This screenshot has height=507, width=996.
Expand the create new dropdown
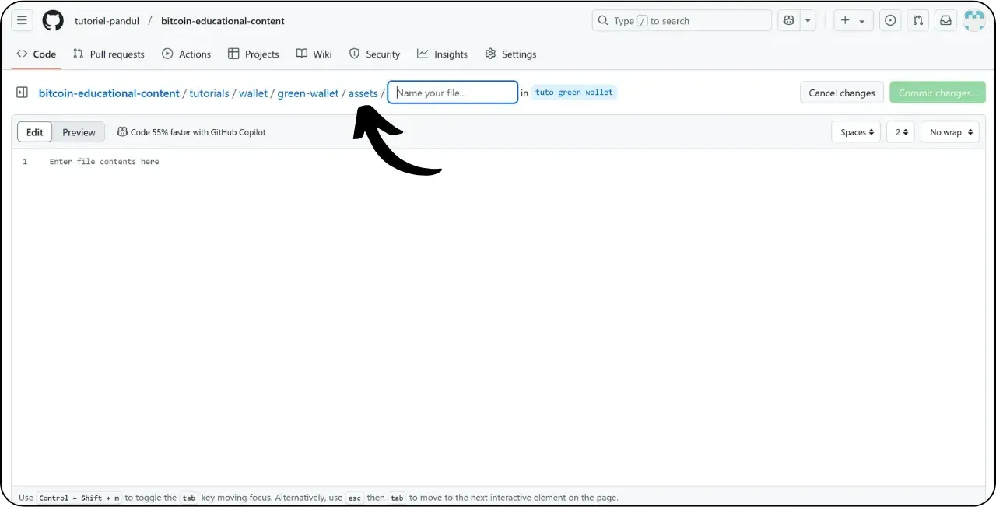click(x=853, y=20)
